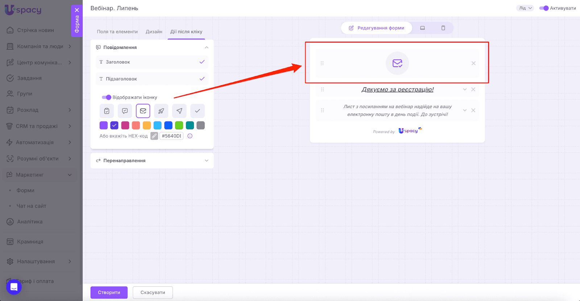This screenshot has width=580, height=301.
Task: Select the paper plane icon for the message
Action: [179, 111]
